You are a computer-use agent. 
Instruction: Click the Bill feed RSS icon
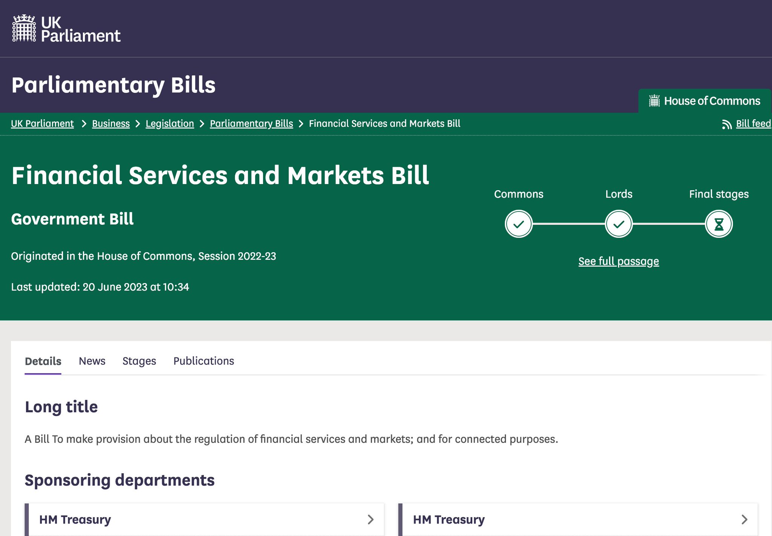pos(727,124)
